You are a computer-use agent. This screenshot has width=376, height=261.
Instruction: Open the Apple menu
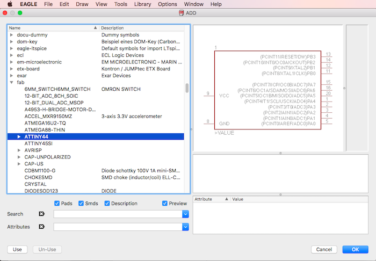point(10,4)
